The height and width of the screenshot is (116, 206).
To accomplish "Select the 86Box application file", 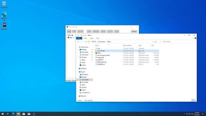I will (x=127, y=53).
